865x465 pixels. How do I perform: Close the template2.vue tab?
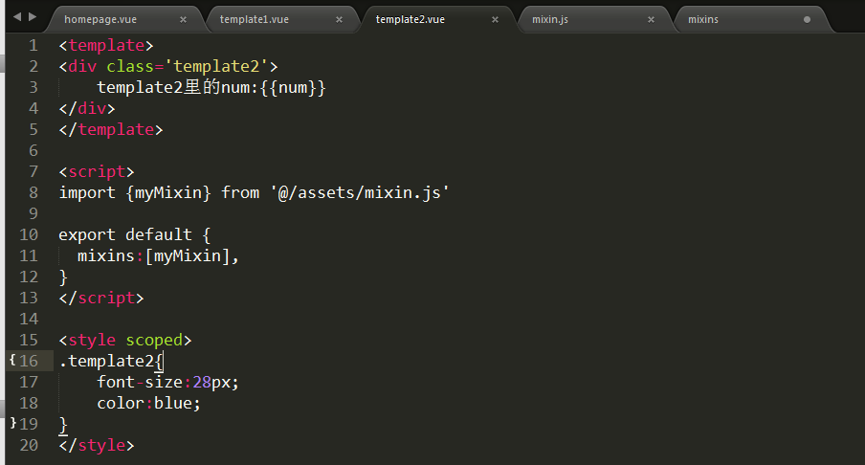496,19
